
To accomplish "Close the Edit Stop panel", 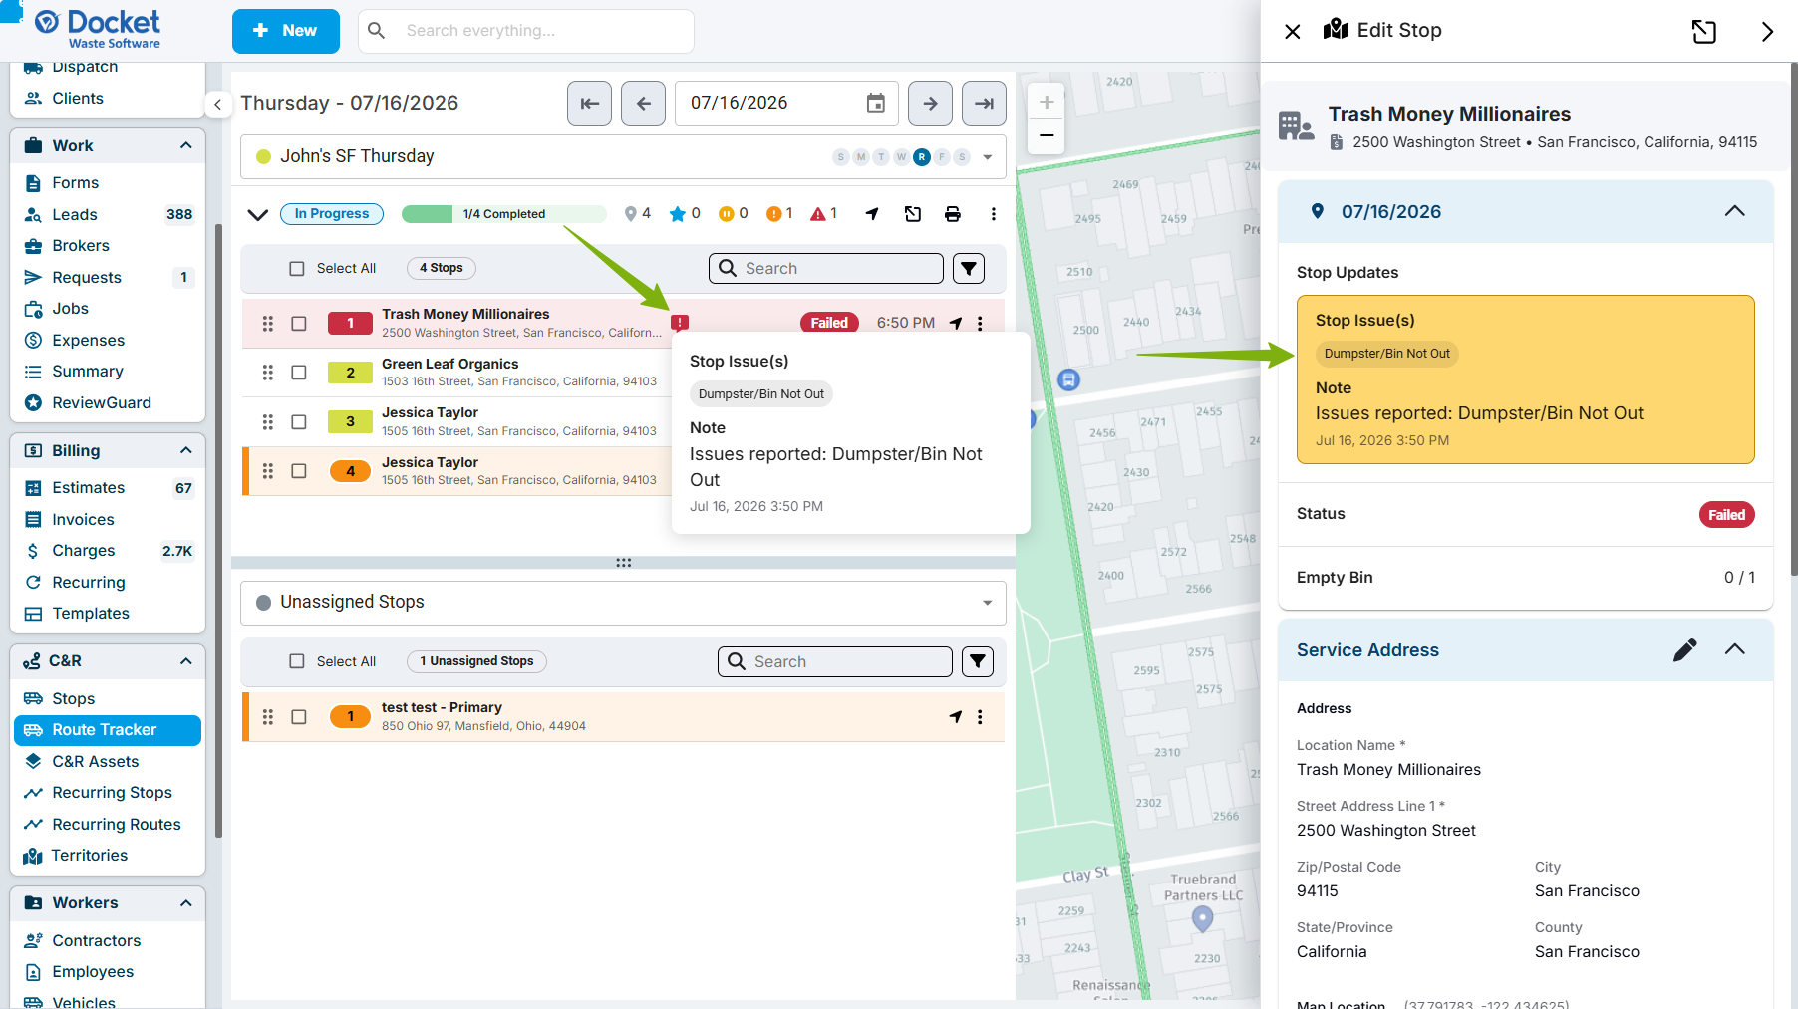I will tap(1293, 32).
